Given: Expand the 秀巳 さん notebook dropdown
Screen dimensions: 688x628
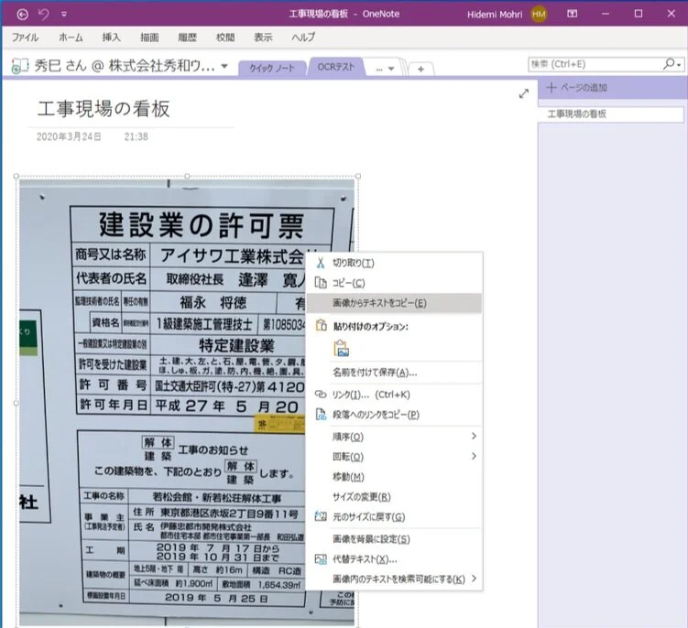Looking at the screenshot, I should [x=224, y=66].
